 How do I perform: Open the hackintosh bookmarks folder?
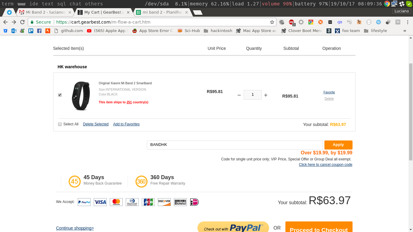pos(218,31)
